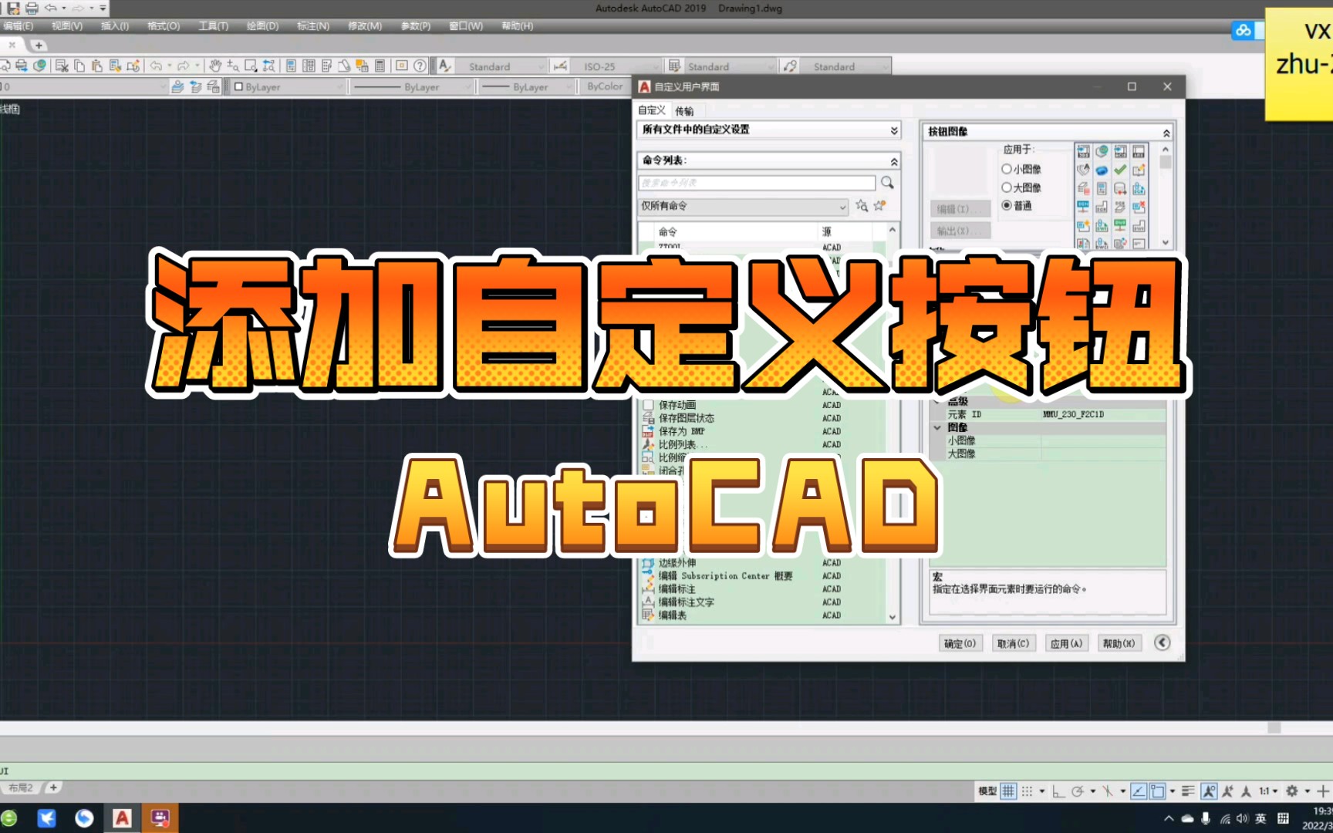1333x833 pixels.
Task: Collapse the 命令列表 pane
Action: click(894, 161)
